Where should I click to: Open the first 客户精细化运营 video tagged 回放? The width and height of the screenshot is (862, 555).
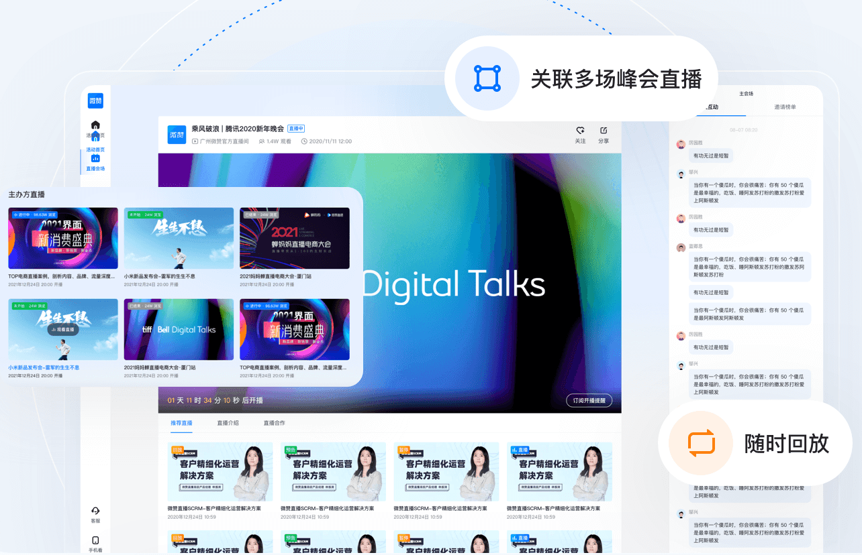220,471
